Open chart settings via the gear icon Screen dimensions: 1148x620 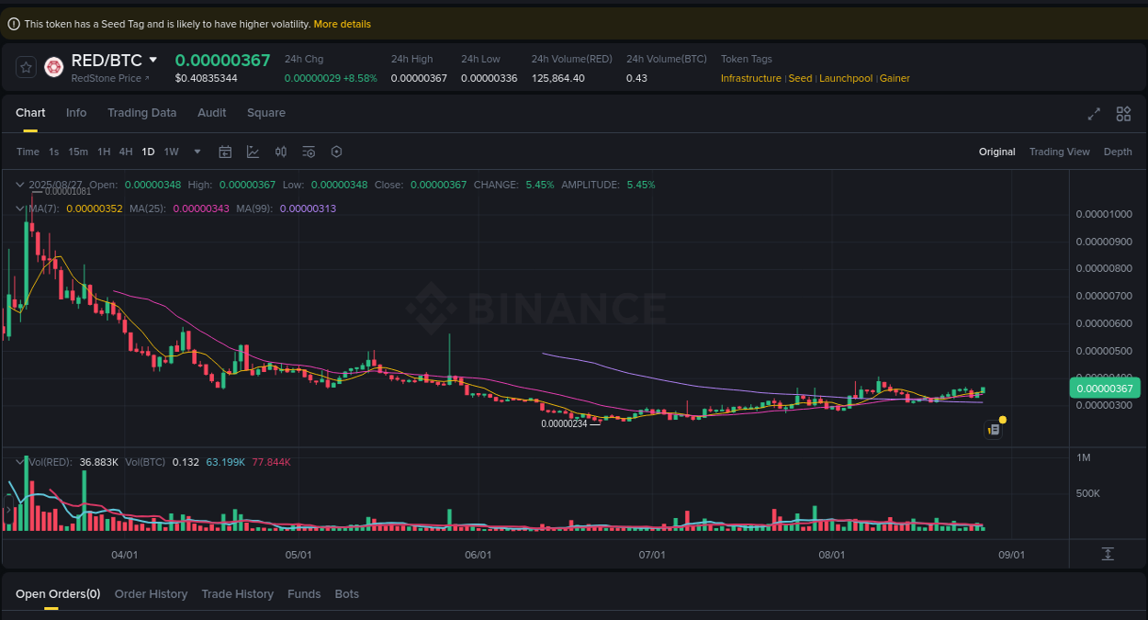click(x=336, y=152)
